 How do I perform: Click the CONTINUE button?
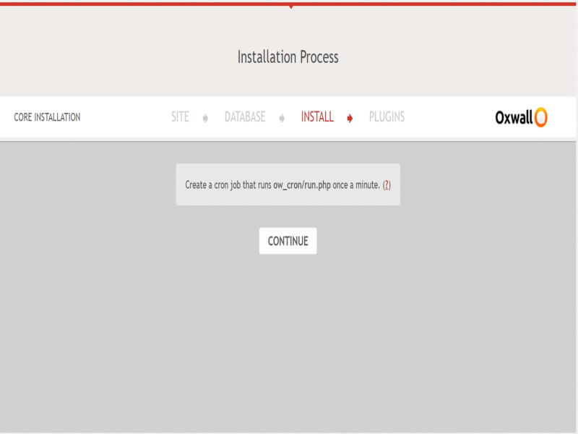(x=288, y=242)
